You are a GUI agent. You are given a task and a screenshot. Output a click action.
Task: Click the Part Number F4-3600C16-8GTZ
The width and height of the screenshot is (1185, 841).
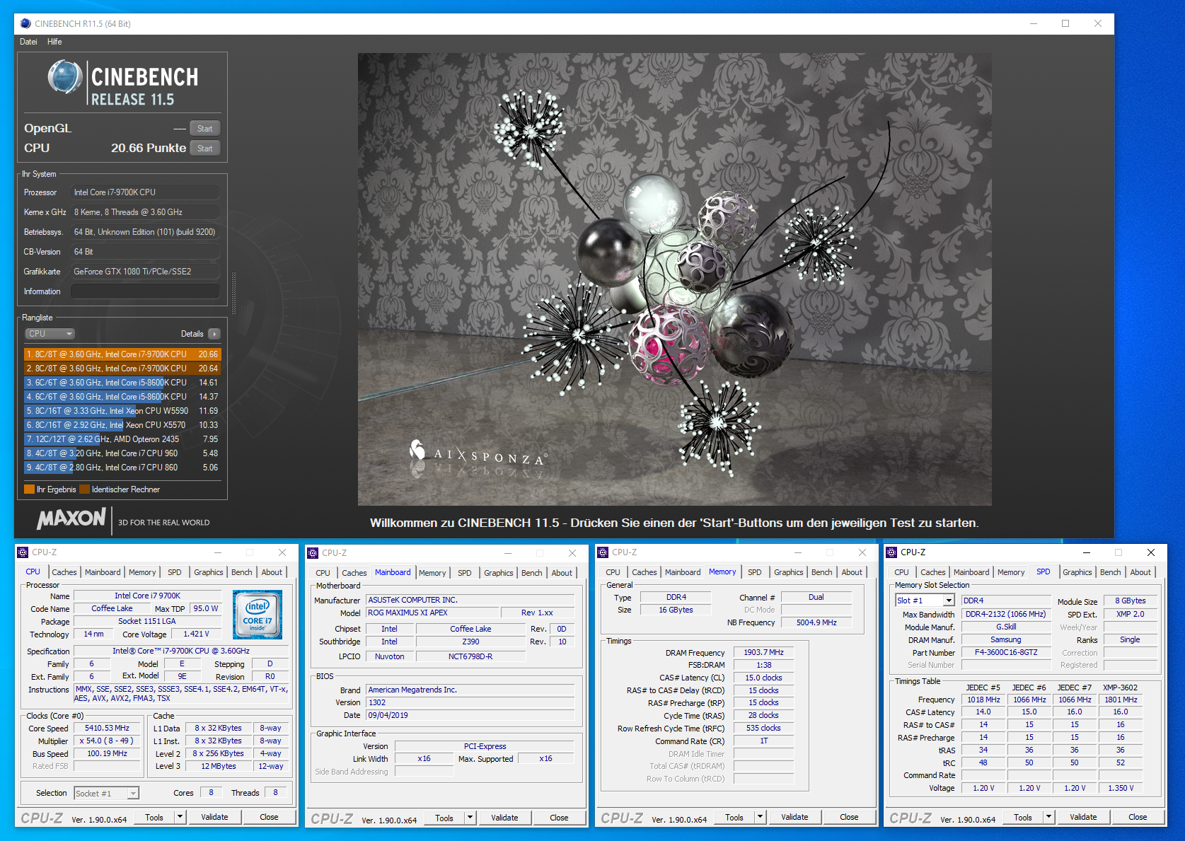coord(1006,652)
